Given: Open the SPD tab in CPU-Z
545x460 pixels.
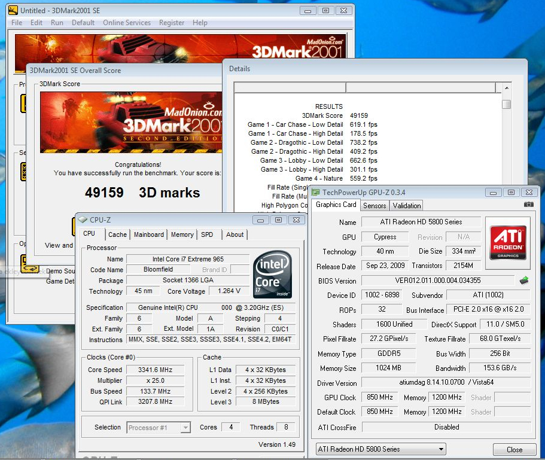Looking at the screenshot, I should click(207, 234).
